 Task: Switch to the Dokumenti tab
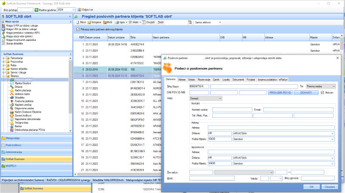[x=238, y=80]
